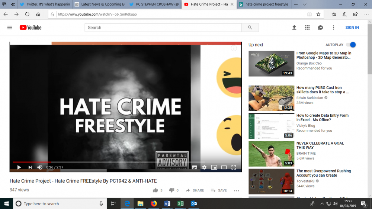Go full screen in the player
This screenshot has height=209, width=372.
click(x=234, y=167)
